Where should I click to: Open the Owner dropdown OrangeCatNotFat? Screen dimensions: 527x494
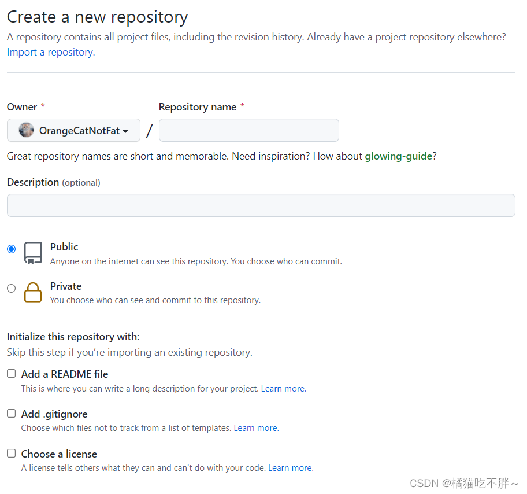[x=73, y=130]
